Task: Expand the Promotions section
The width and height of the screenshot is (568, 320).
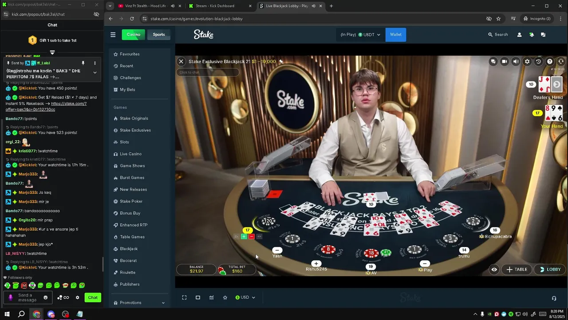Action: (x=139, y=303)
